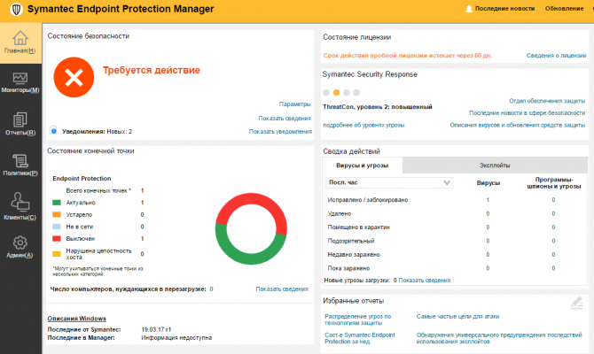Open Сведения о лицензии link
Image resolution: width=594 pixels, height=354 pixels.
tap(556, 55)
